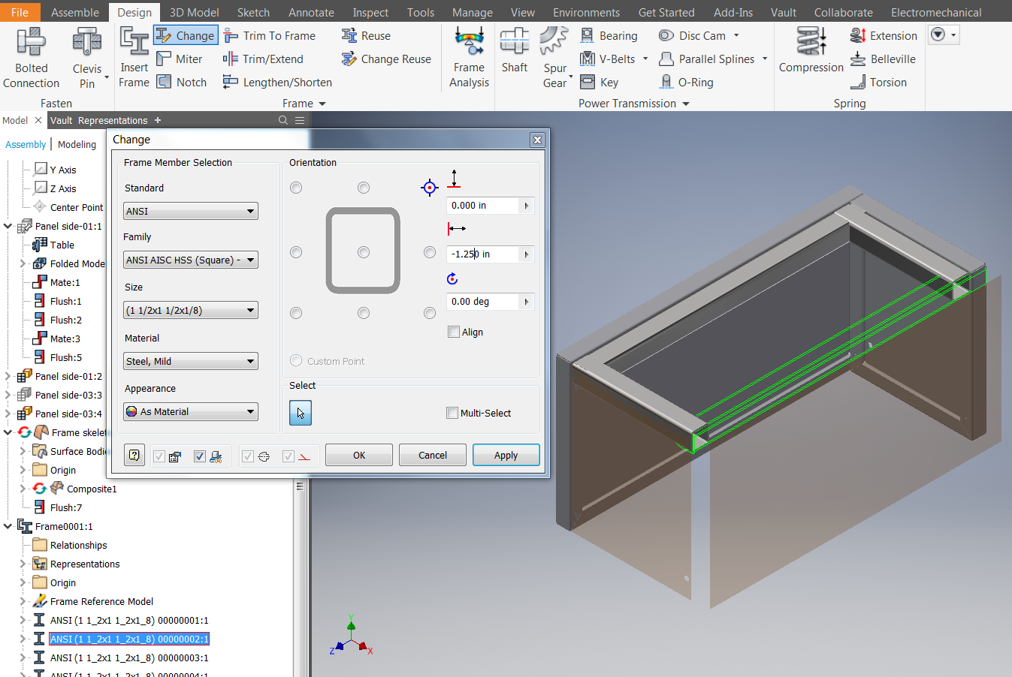Switch to the Annotate ribbon tab
Viewport: 1012px width, 677px height.
pos(310,12)
